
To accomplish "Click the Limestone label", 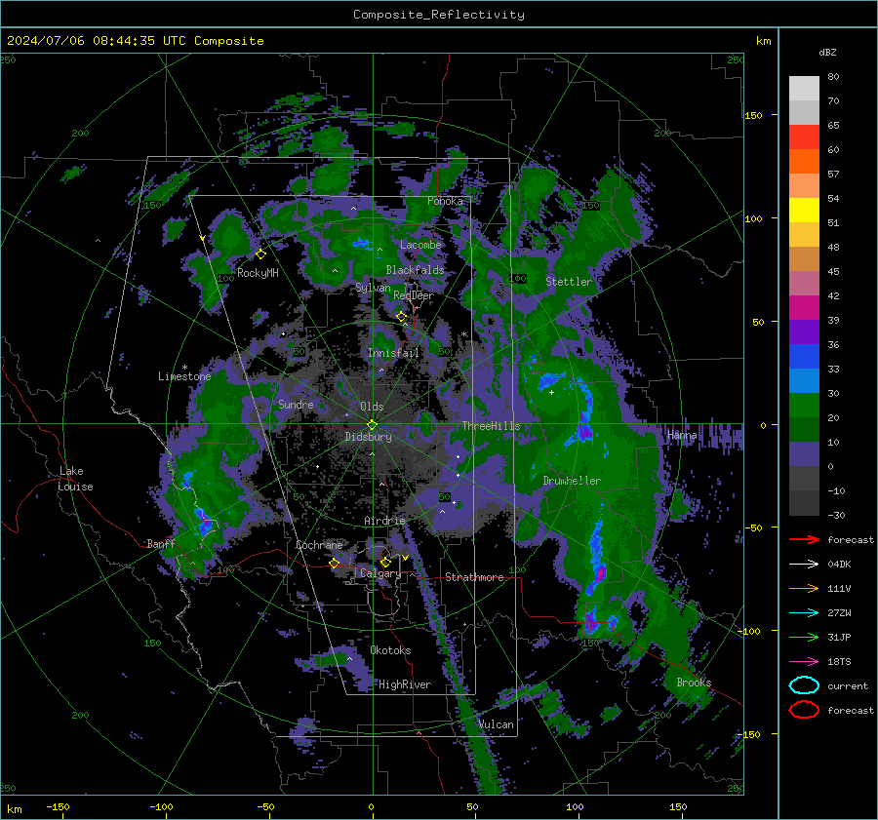I will pos(184,376).
